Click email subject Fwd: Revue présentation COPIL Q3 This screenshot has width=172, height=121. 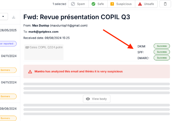(x=77, y=17)
